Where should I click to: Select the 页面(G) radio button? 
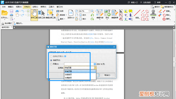[x=51, y=64]
